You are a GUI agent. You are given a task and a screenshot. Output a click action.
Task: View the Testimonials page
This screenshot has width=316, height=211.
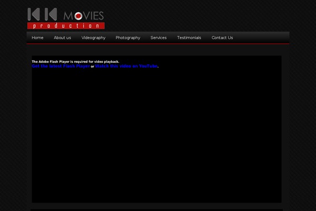point(189,38)
